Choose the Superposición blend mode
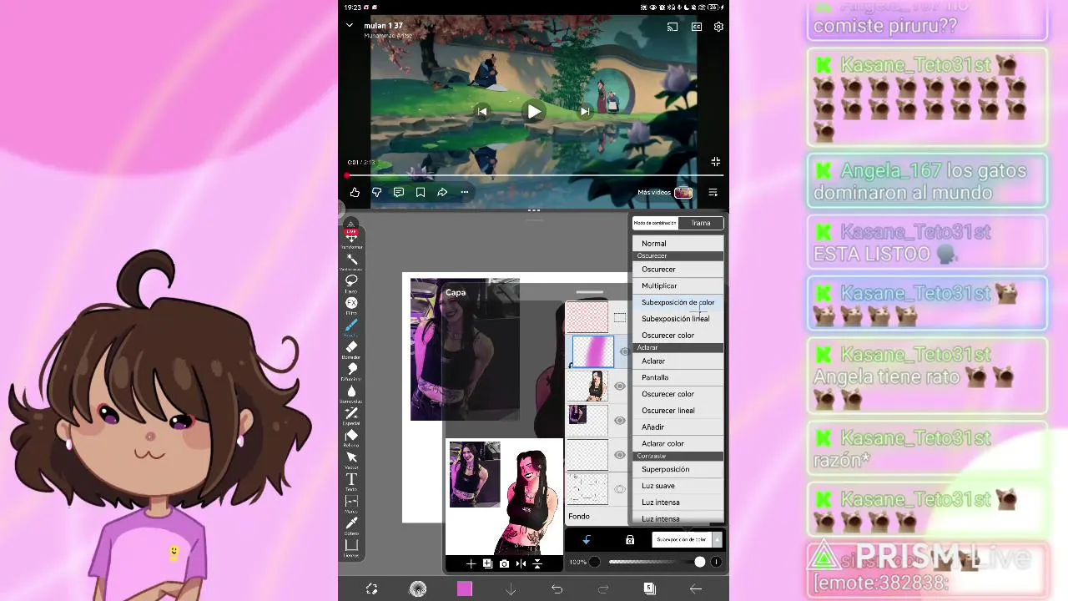 pos(678,469)
